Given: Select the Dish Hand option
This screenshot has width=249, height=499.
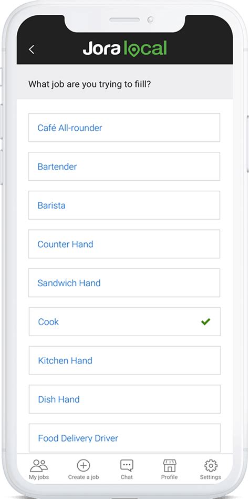Looking at the screenshot, I should 124,399.
